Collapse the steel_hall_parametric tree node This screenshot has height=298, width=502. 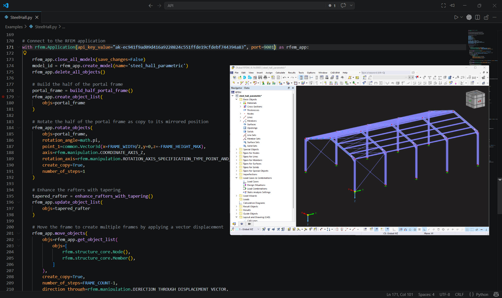(233, 96)
